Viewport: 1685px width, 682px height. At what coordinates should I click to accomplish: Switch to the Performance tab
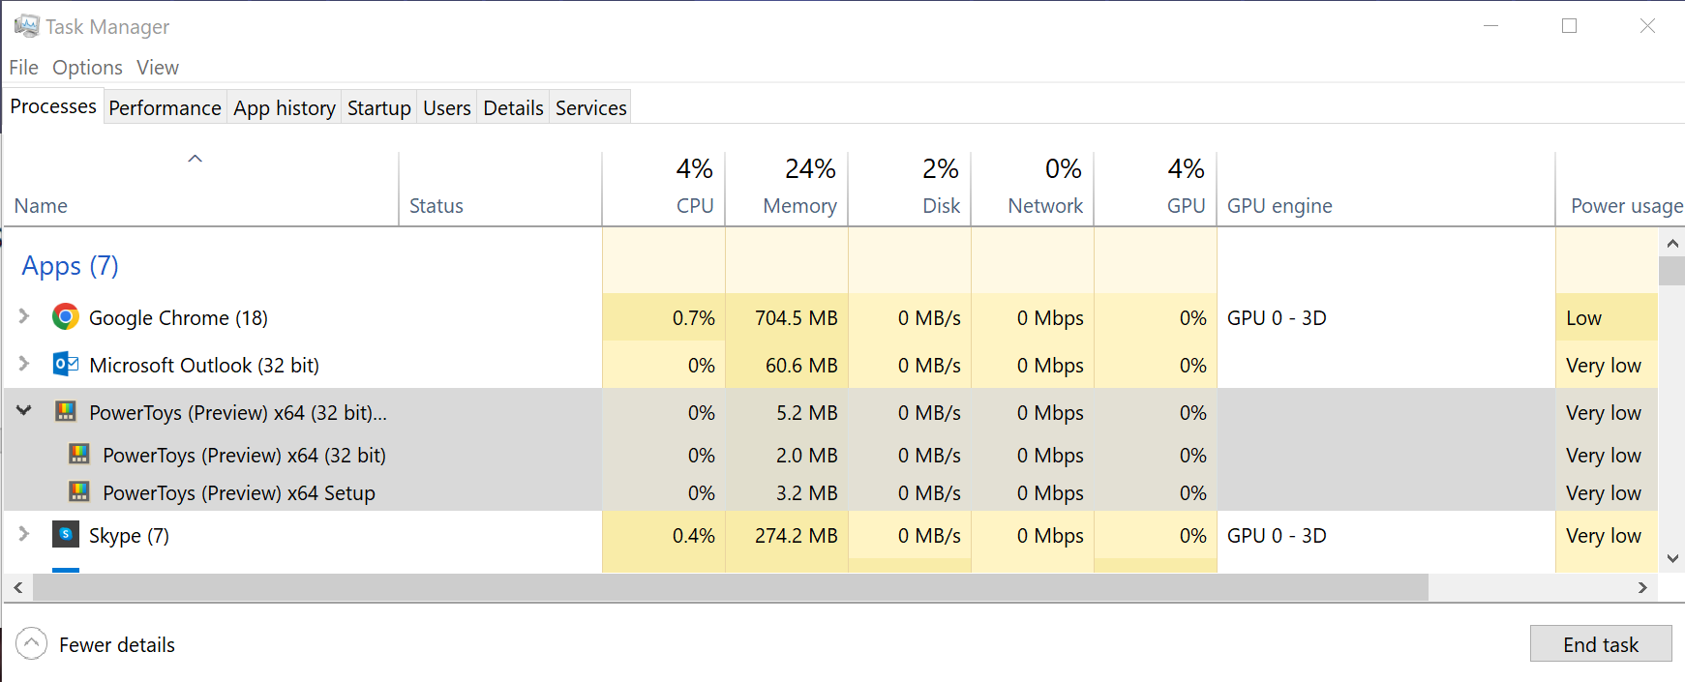coord(165,107)
